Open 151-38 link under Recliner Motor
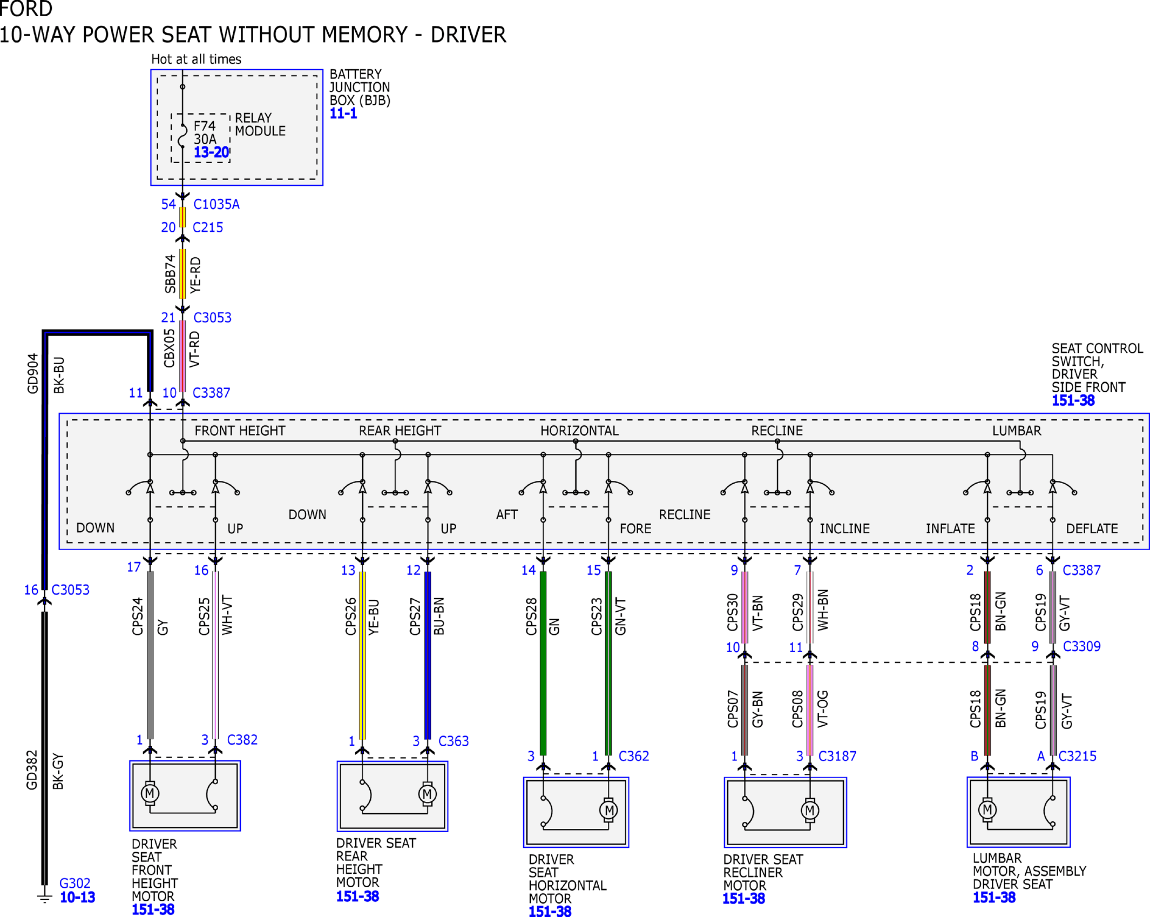 point(743,899)
